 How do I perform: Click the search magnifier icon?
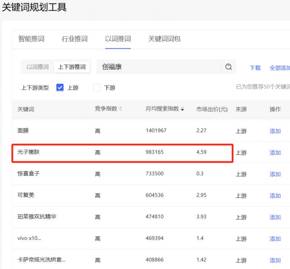tap(228, 67)
